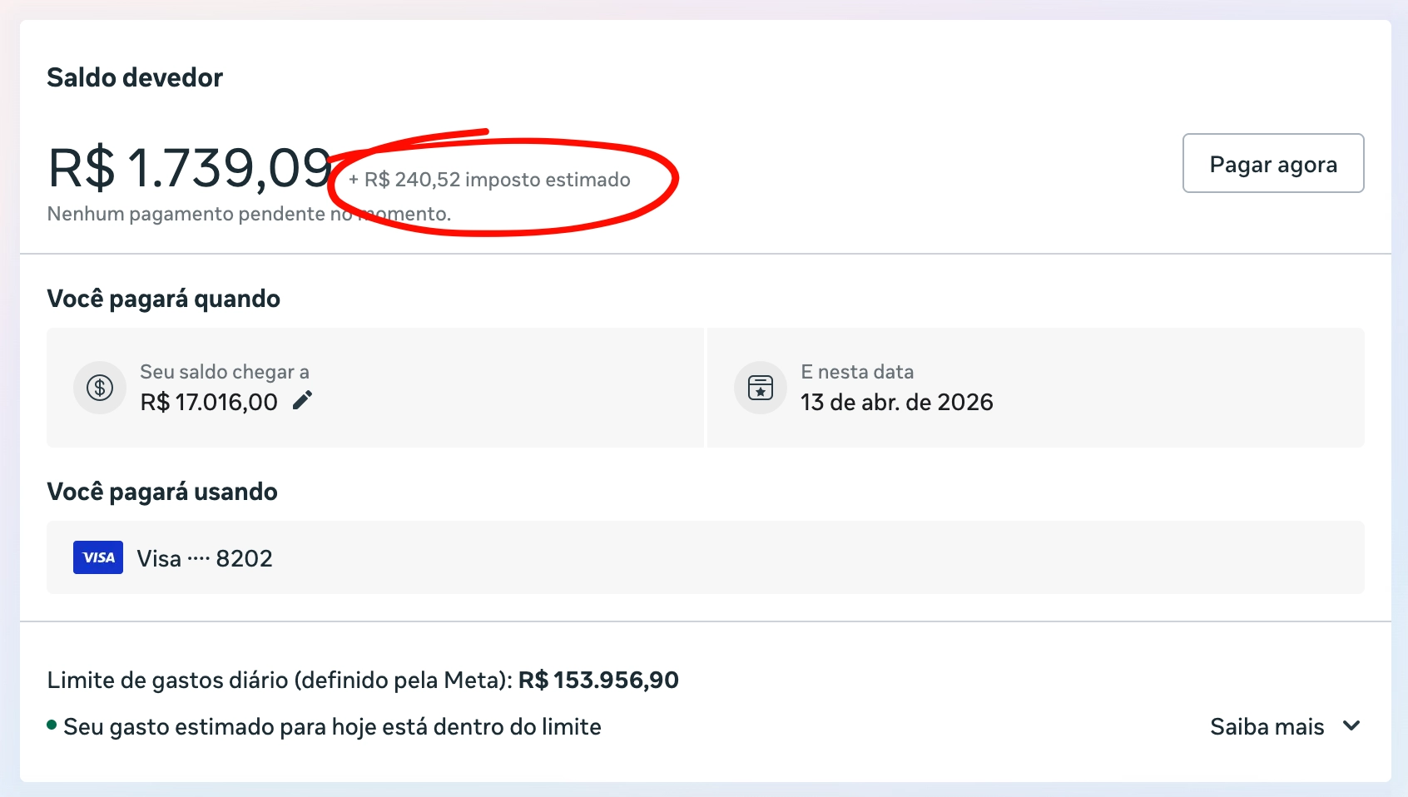Click the blue VISA logo badge
This screenshot has height=797, width=1408.
97,557
